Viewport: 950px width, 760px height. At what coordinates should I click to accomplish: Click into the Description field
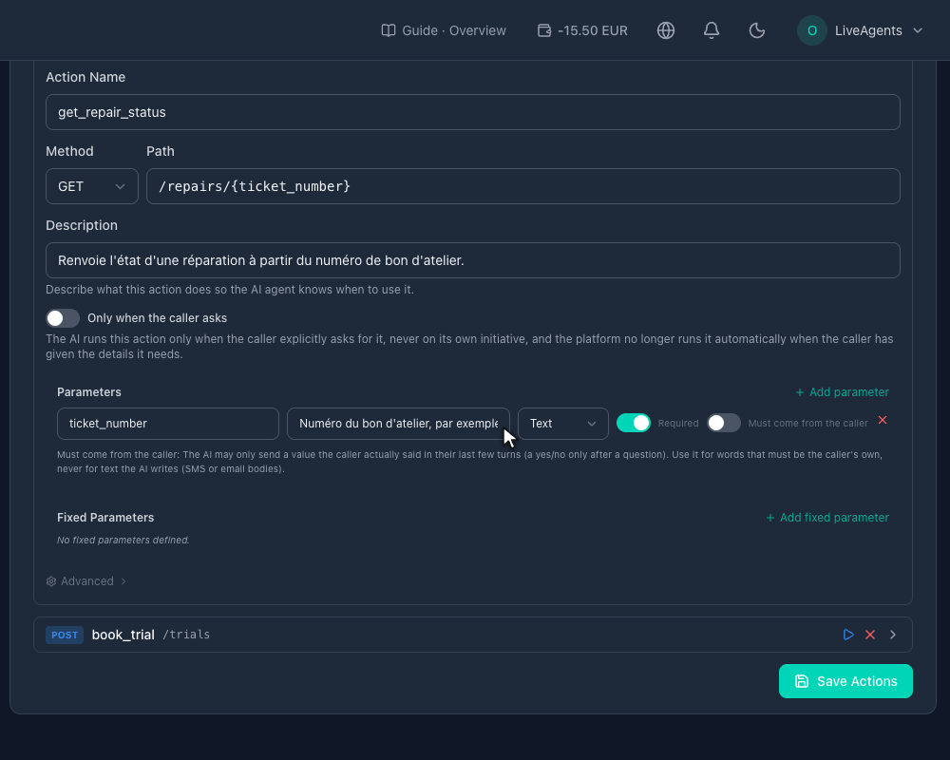coord(472,260)
